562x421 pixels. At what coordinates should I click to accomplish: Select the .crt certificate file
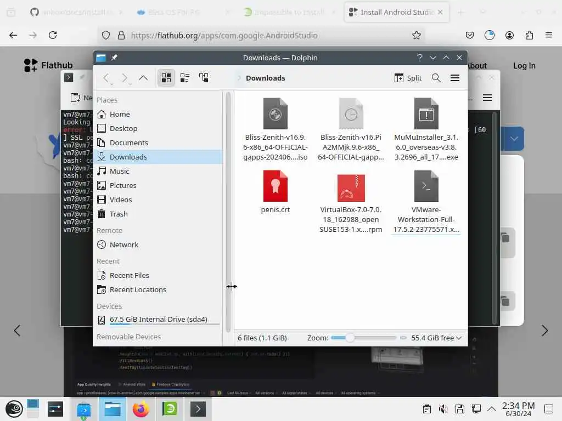[276, 186]
